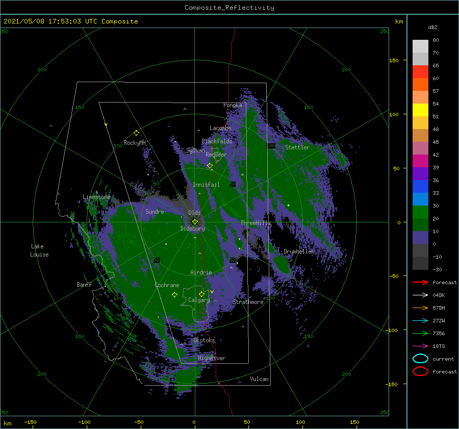Click the Limestone label
Screen dimensions: 459x429
pos(96,197)
